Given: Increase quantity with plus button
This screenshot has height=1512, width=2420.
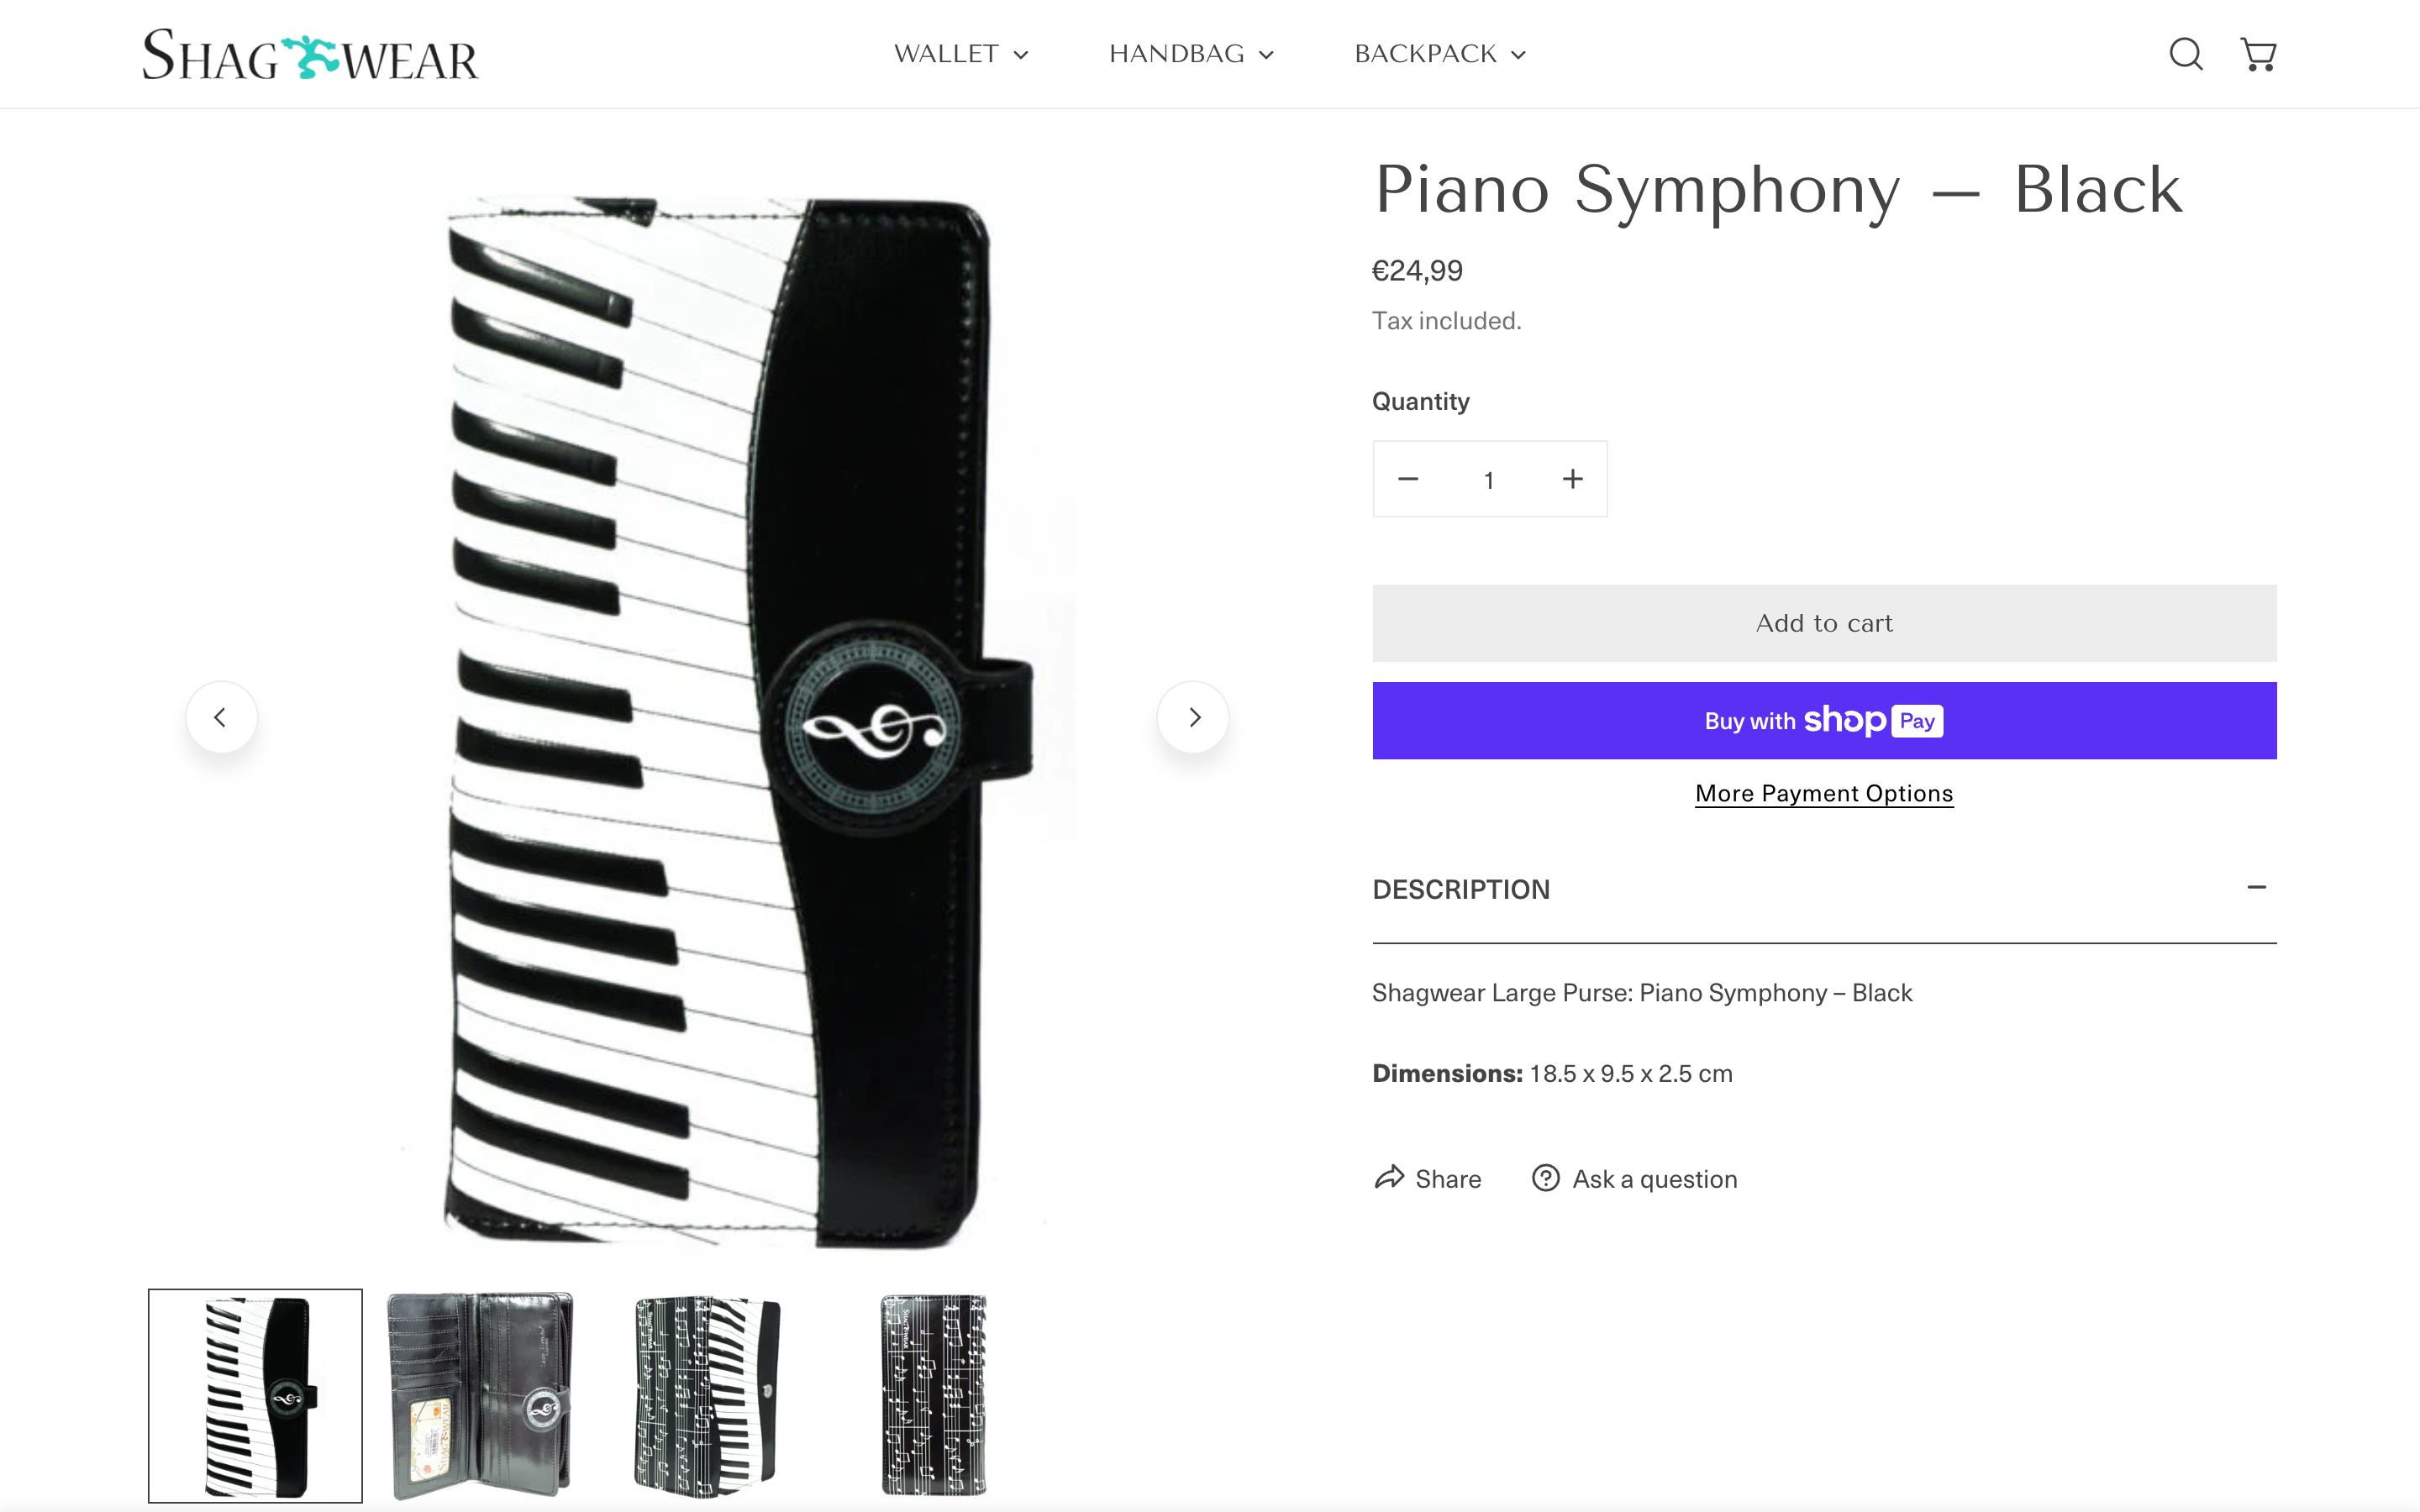Looking at the screenshot, I should pyautogui.click(x=1572, y=479).
